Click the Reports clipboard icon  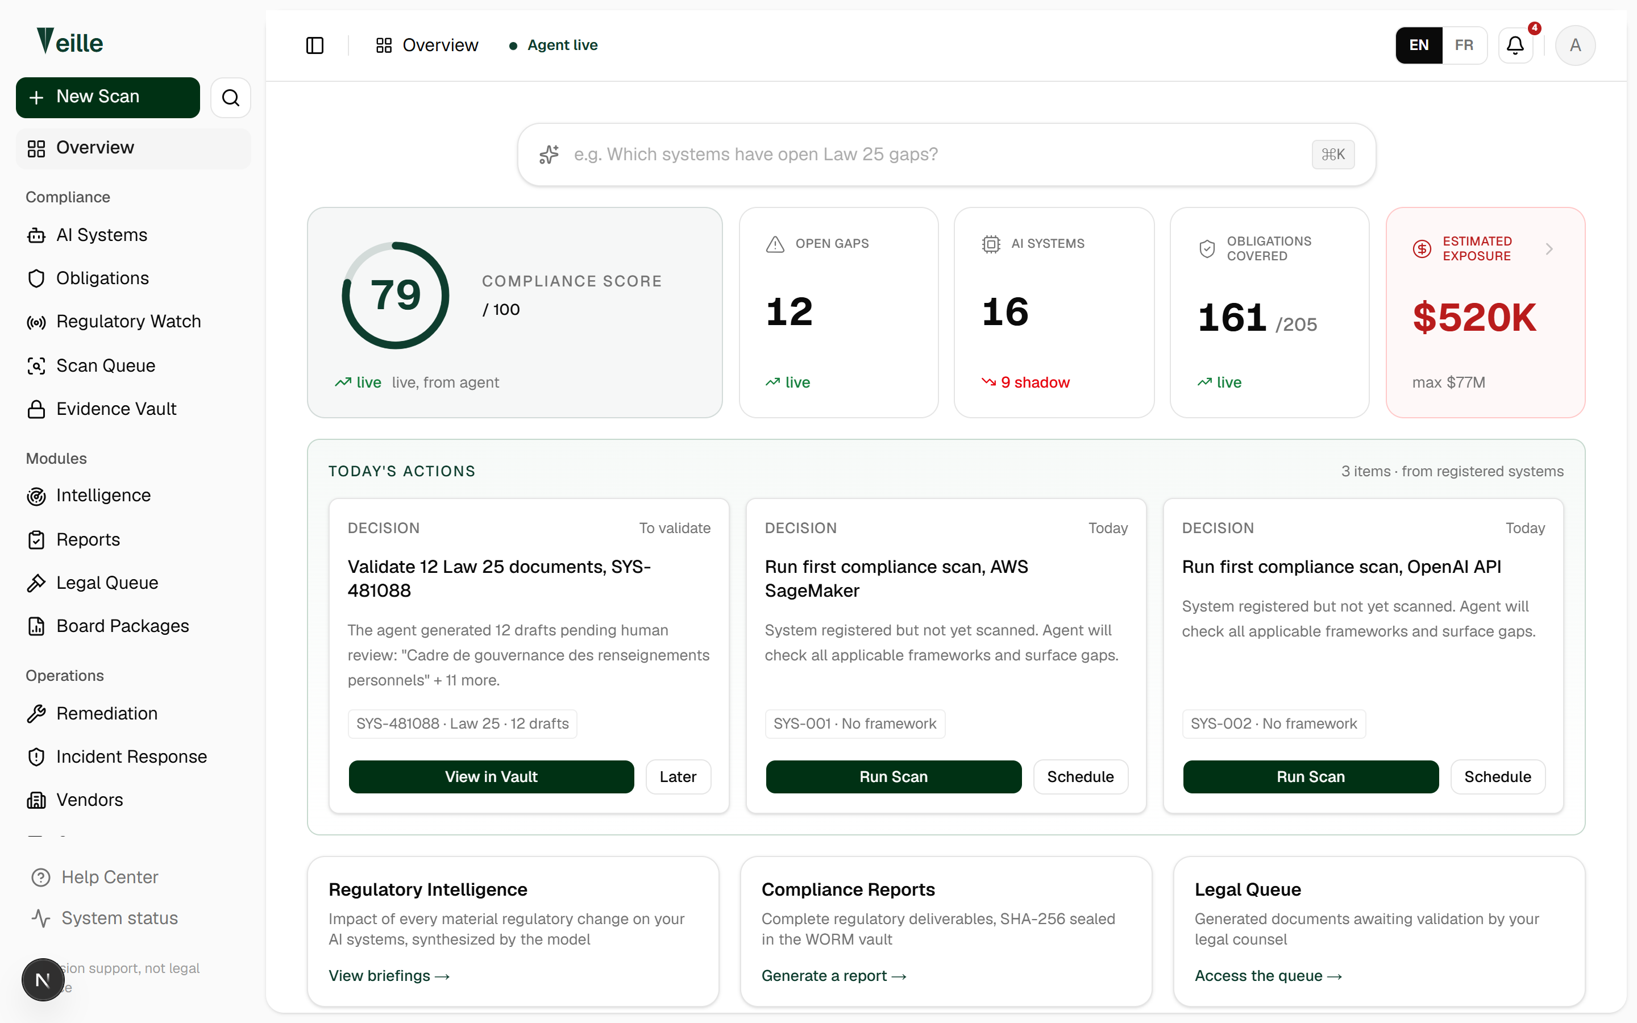click(x=36, y=540)
